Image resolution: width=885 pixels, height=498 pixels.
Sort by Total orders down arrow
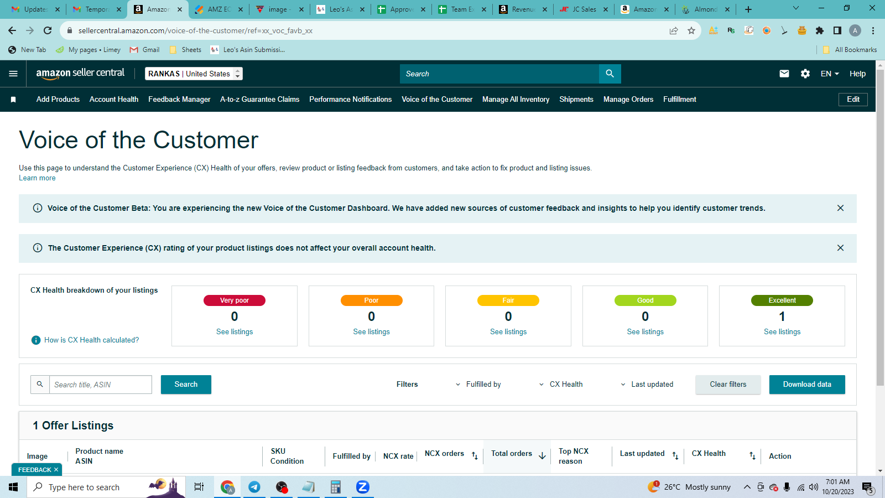542,455
